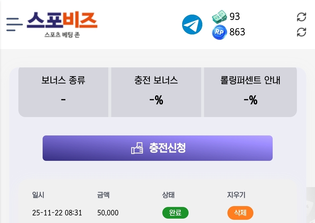
Task: Click the 일시 column header
Action: tap(38, 195)
